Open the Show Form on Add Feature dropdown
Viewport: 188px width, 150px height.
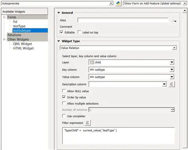click(x=155, y=4)
